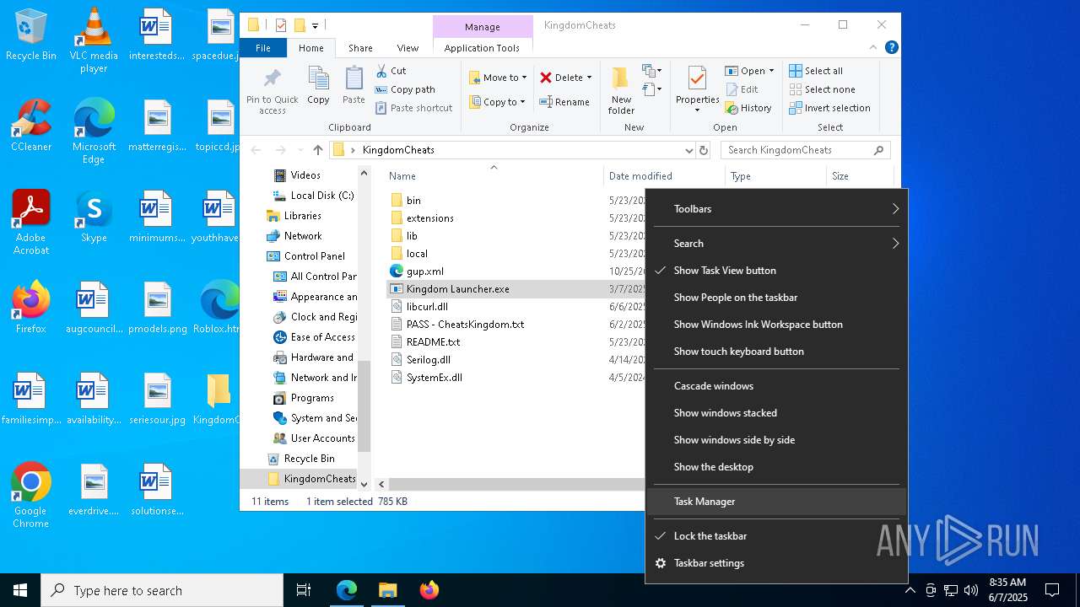The width and height of the screenshot is (1080, 607).
Task: Click the Rename ribbon command
Action: tap(564, 102)
